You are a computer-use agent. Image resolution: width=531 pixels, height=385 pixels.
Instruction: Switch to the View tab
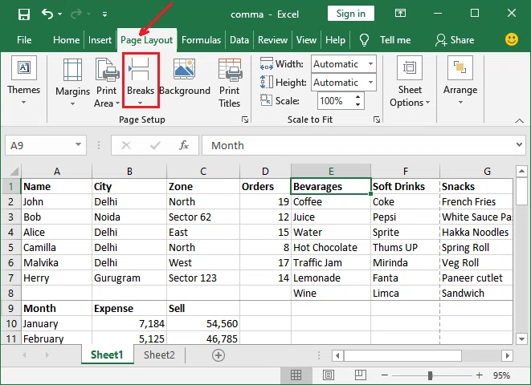(306, 40)
